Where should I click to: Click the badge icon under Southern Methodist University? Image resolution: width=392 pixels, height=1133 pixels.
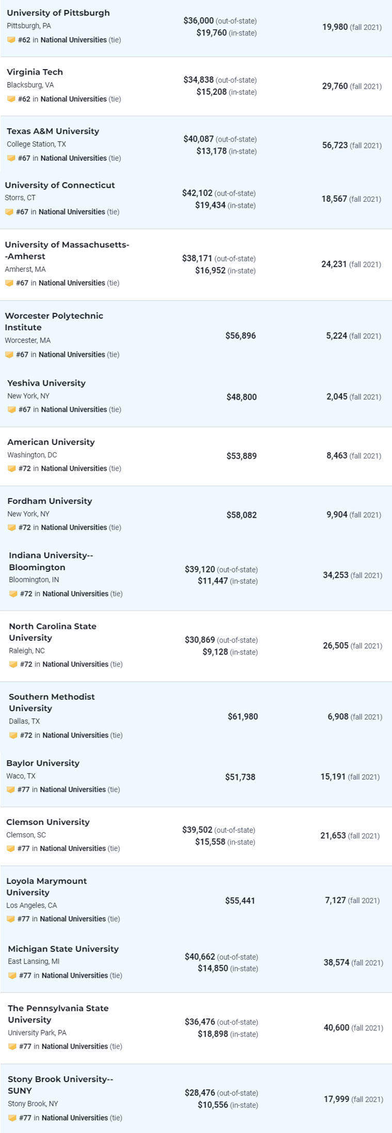point(13,735)
